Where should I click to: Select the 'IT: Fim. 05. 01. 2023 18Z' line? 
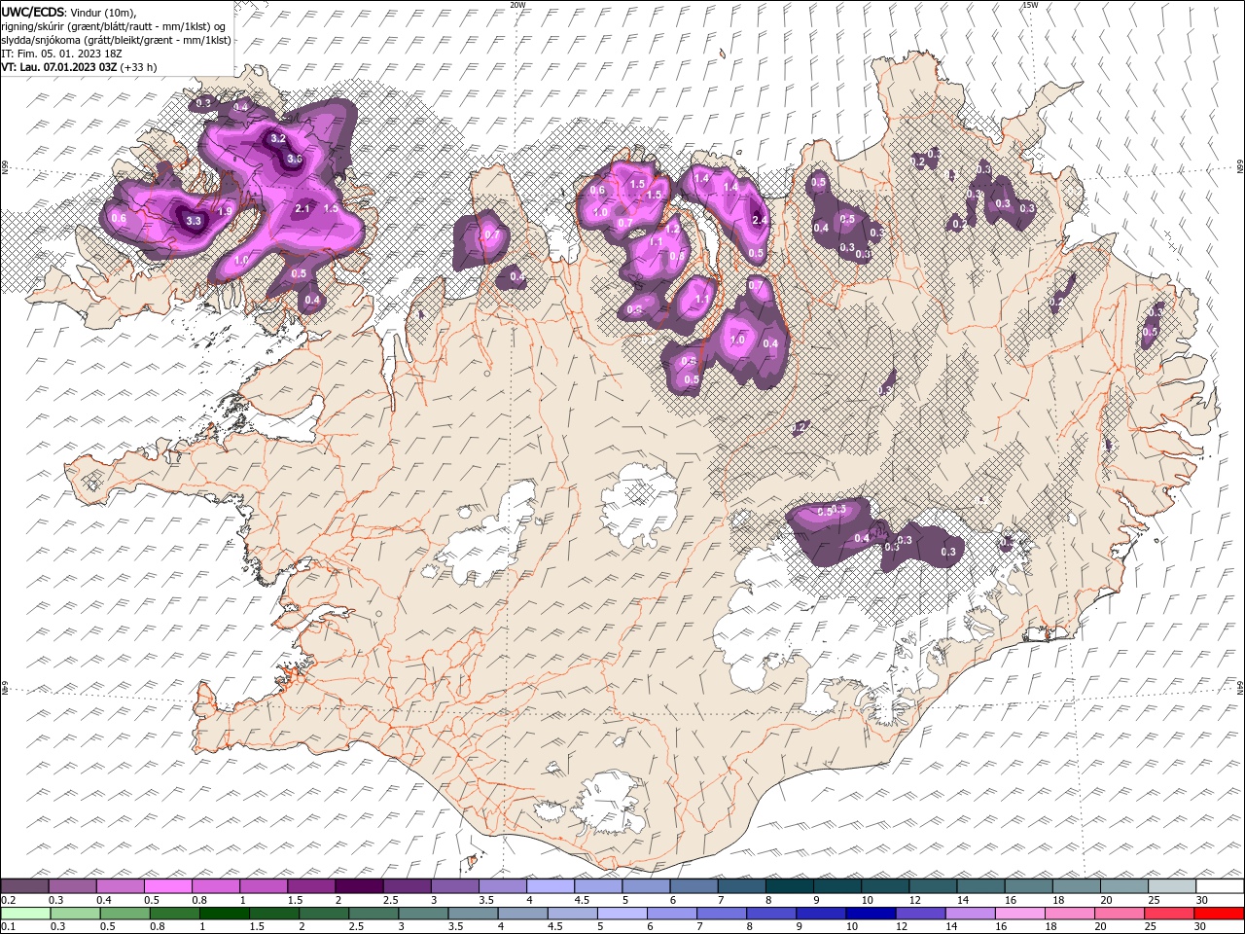(61, 54)
